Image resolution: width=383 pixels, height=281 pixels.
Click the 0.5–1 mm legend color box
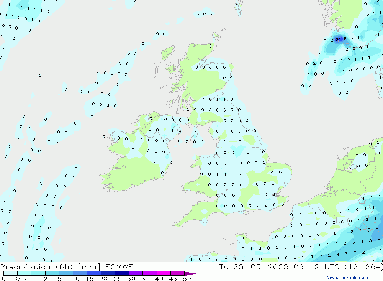(25, 273)
